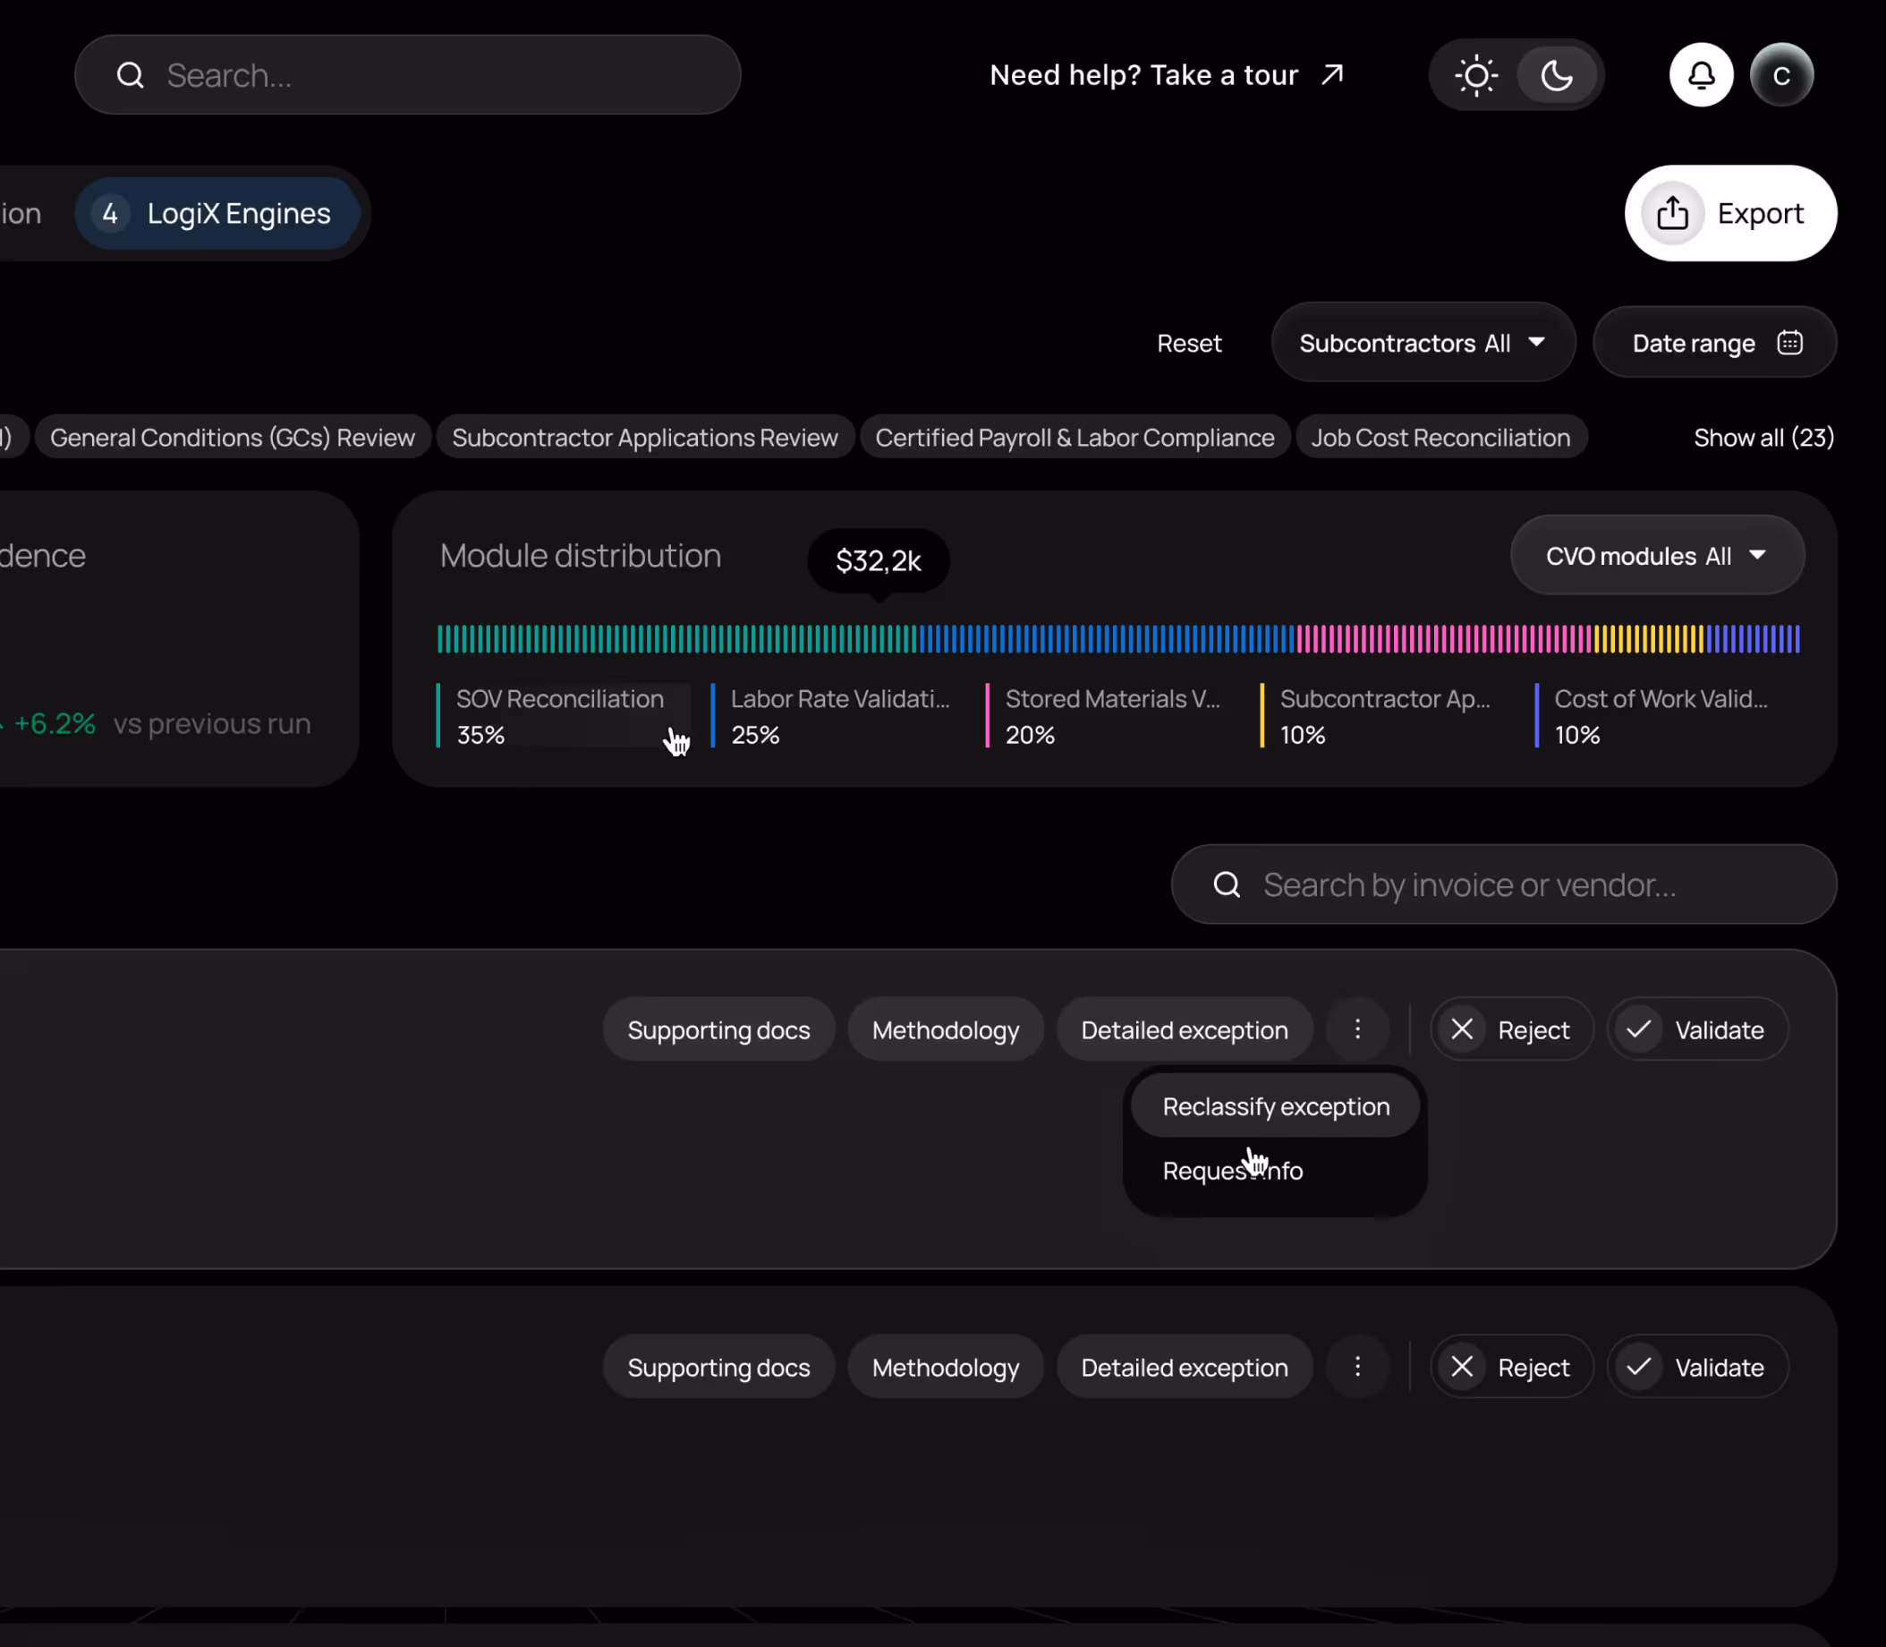Click the notification bell icon

tap(1701, 74)
